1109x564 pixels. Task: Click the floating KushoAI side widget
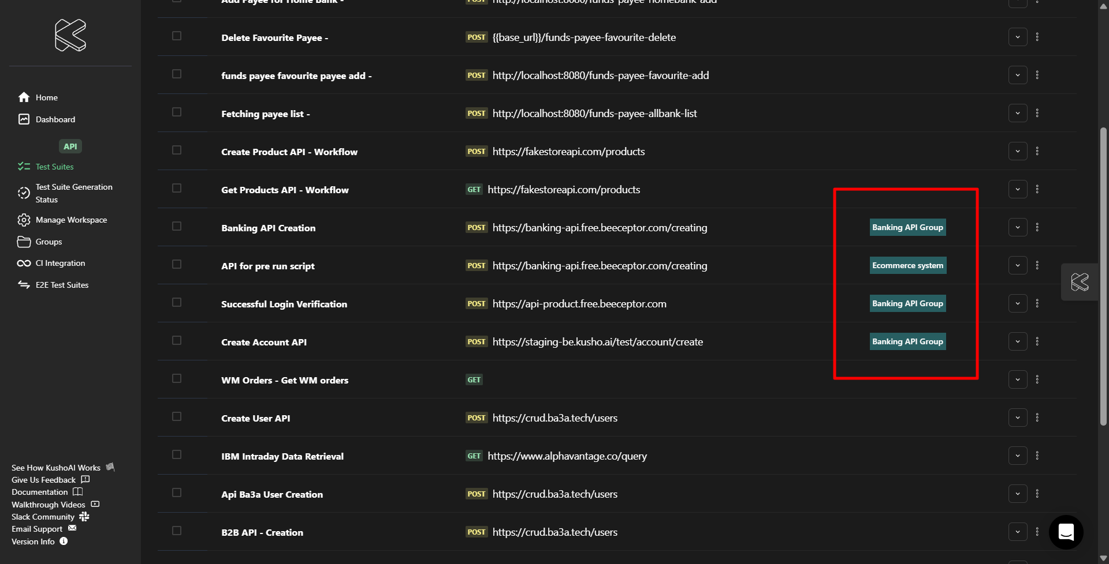click(1080, 282)
